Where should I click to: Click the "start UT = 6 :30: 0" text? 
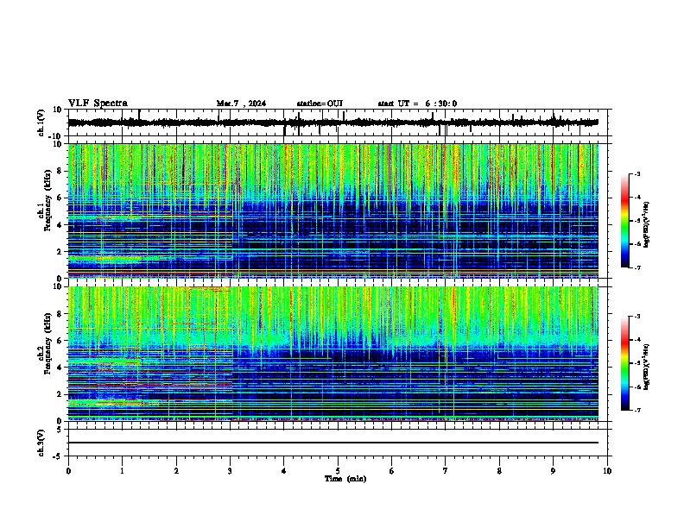417,104
